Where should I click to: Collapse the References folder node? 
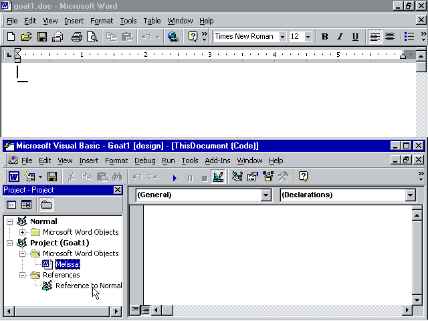(22, 275)
